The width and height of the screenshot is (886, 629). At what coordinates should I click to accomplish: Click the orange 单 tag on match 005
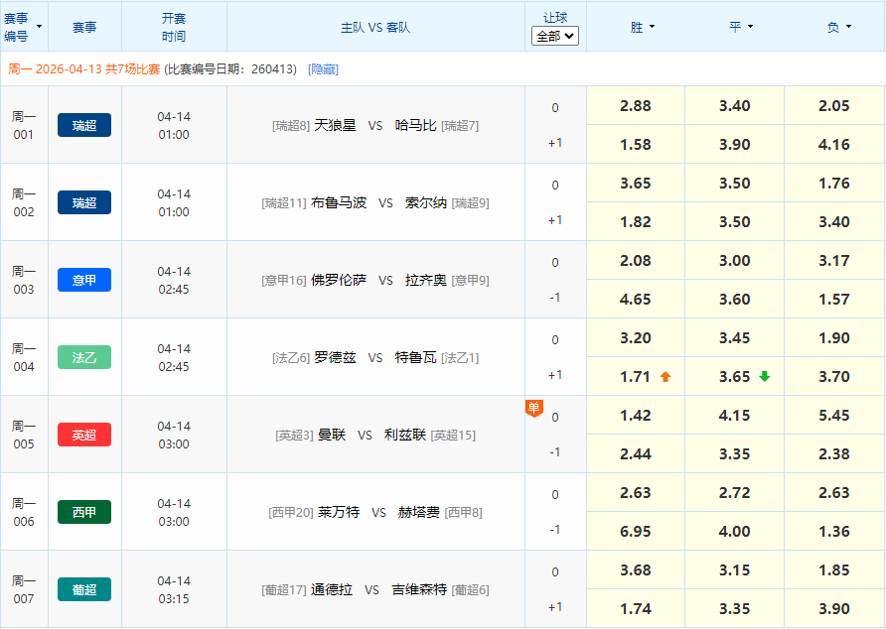point(534,408)
